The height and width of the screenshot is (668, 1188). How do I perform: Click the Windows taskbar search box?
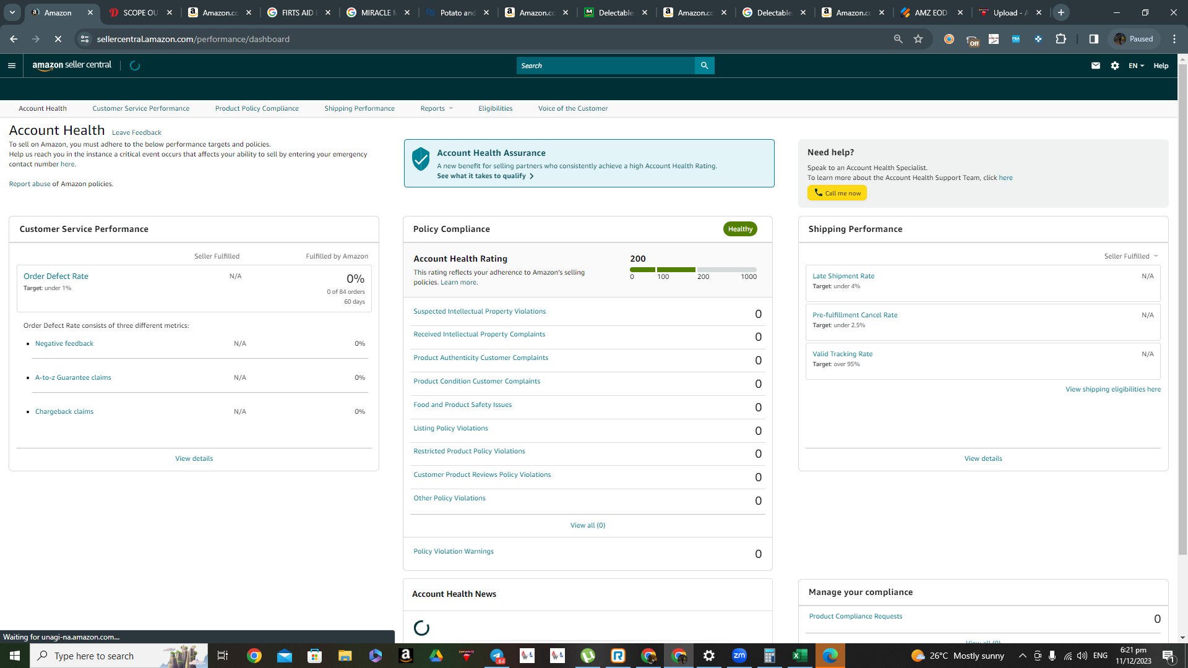click(119, 656)
